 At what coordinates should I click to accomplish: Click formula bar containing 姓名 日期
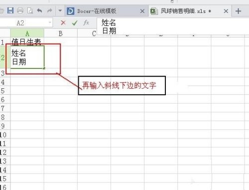[173, 26]
